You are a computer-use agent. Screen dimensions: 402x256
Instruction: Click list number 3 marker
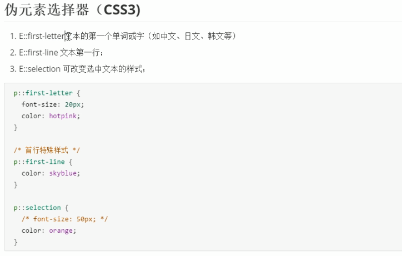[x=13, y=69]
